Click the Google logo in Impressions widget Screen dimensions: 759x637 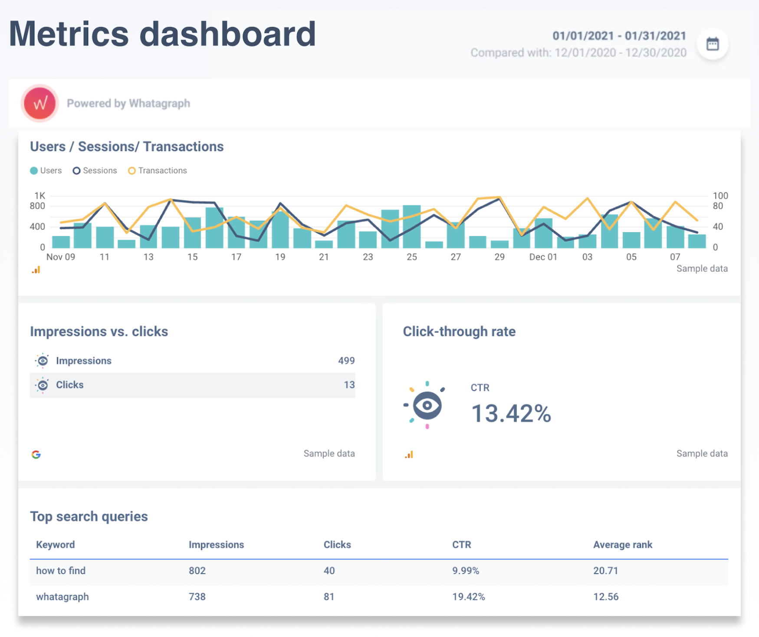pyautogui.click(x=36, y=454)
